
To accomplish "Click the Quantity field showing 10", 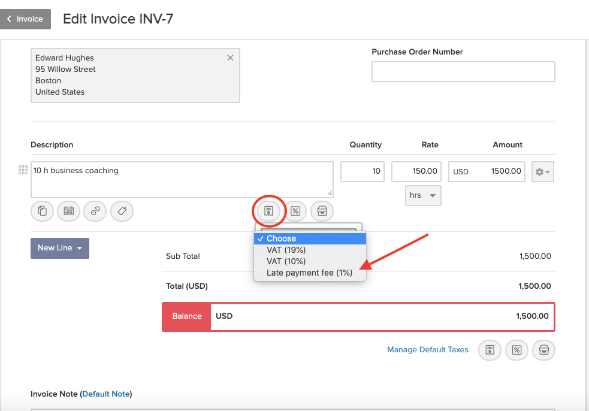I will (363, 171).
